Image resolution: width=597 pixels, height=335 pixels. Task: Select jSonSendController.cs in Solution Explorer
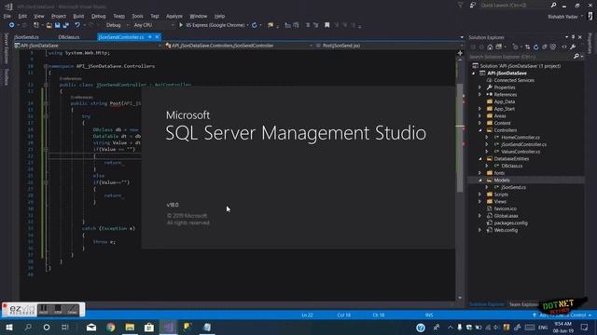(x=523, y=144)
